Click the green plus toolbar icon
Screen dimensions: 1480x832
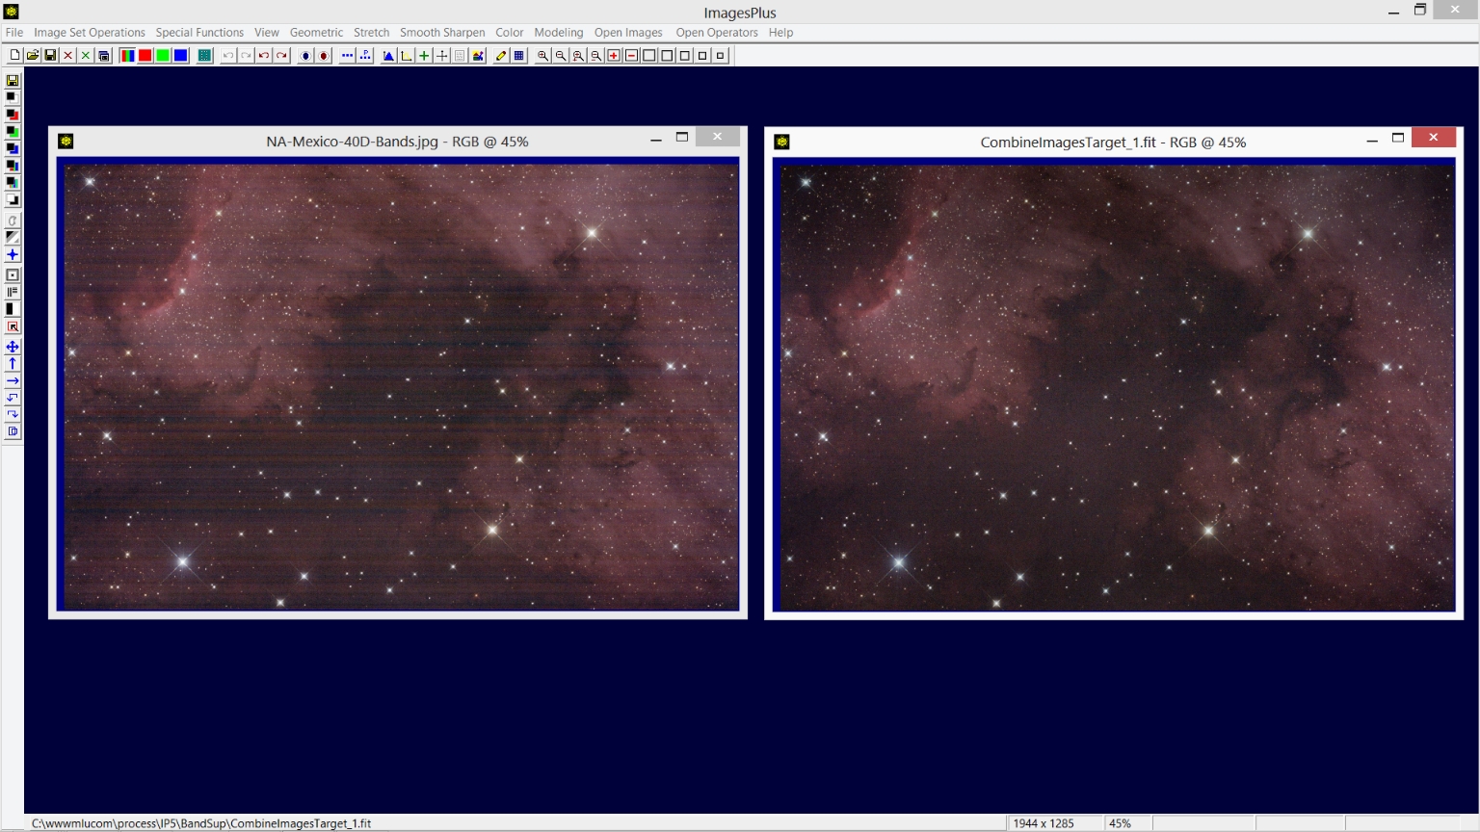[424, 56]
